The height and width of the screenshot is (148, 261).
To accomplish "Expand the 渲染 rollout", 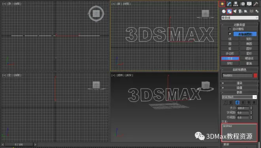I will (239, 83).
